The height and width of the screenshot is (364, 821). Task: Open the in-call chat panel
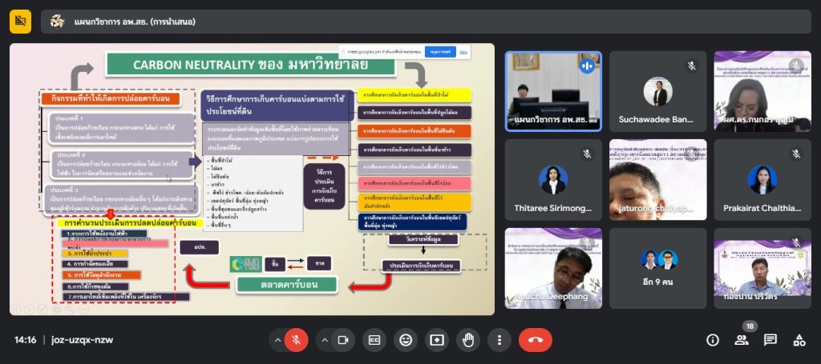click(x=770, y=340)
